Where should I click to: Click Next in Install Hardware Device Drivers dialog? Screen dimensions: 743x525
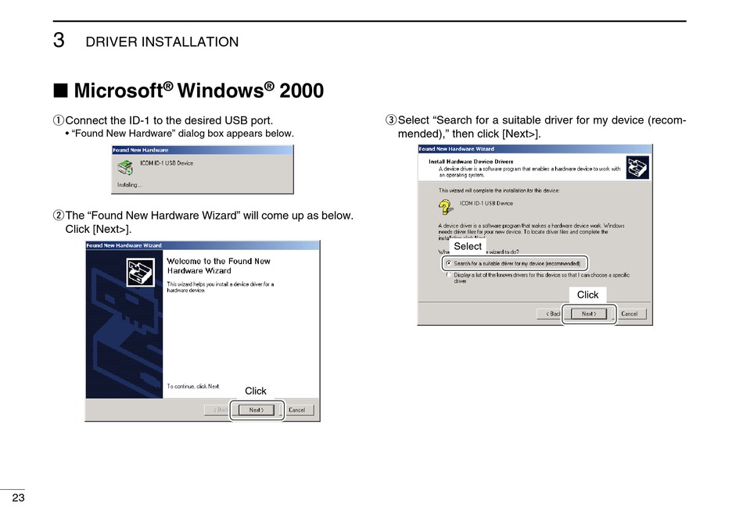pos(588,314)
